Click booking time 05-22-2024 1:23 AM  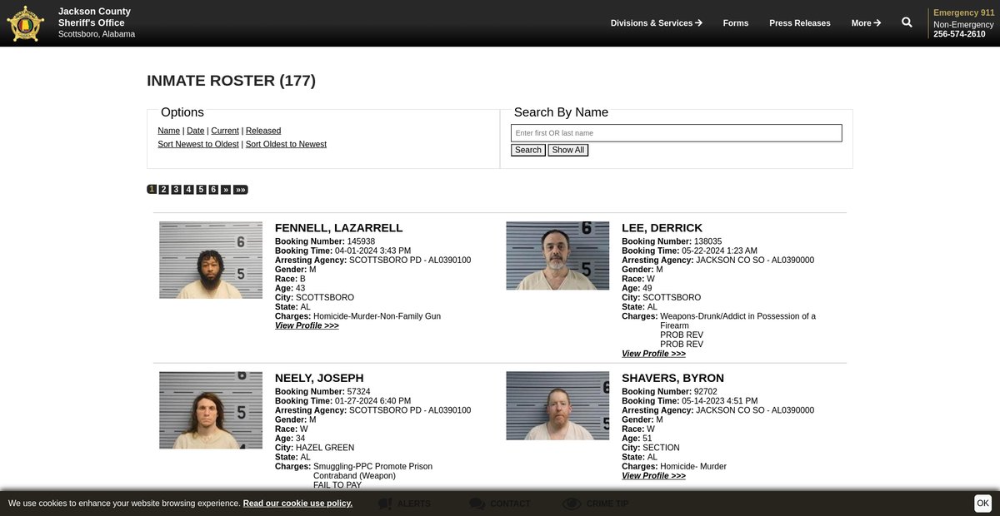point(719,251)
